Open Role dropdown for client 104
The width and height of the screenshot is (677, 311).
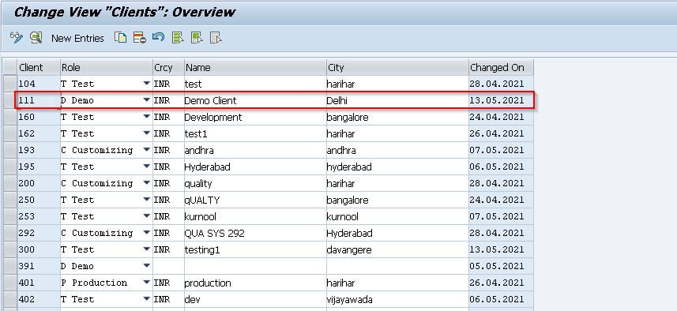[147, 83]
